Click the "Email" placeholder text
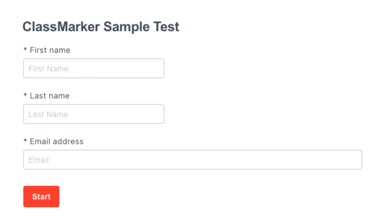 coord(39,160)
